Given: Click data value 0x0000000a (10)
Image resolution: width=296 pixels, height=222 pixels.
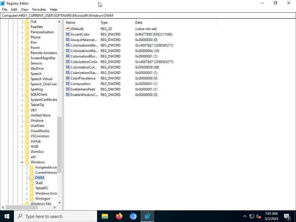Looking at the screenshot, I should tap(147, 51).
